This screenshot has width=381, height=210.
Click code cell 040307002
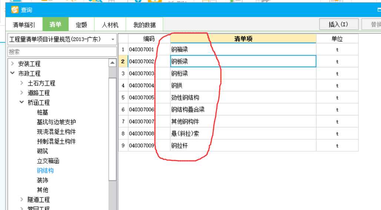click(x=149, y=61)
